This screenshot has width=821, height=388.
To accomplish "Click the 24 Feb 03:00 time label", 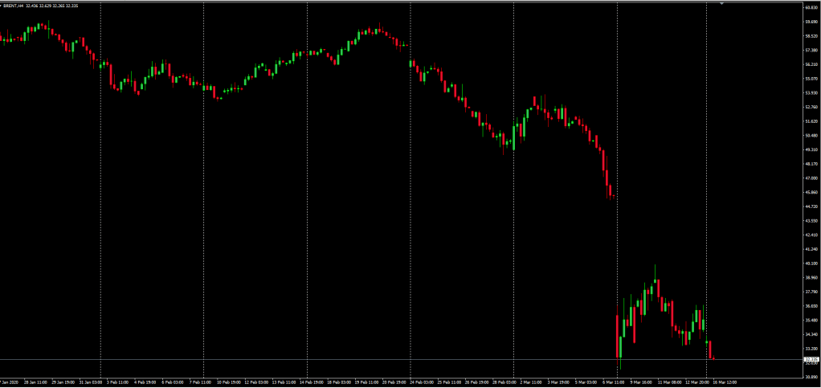I will point(421,382).
